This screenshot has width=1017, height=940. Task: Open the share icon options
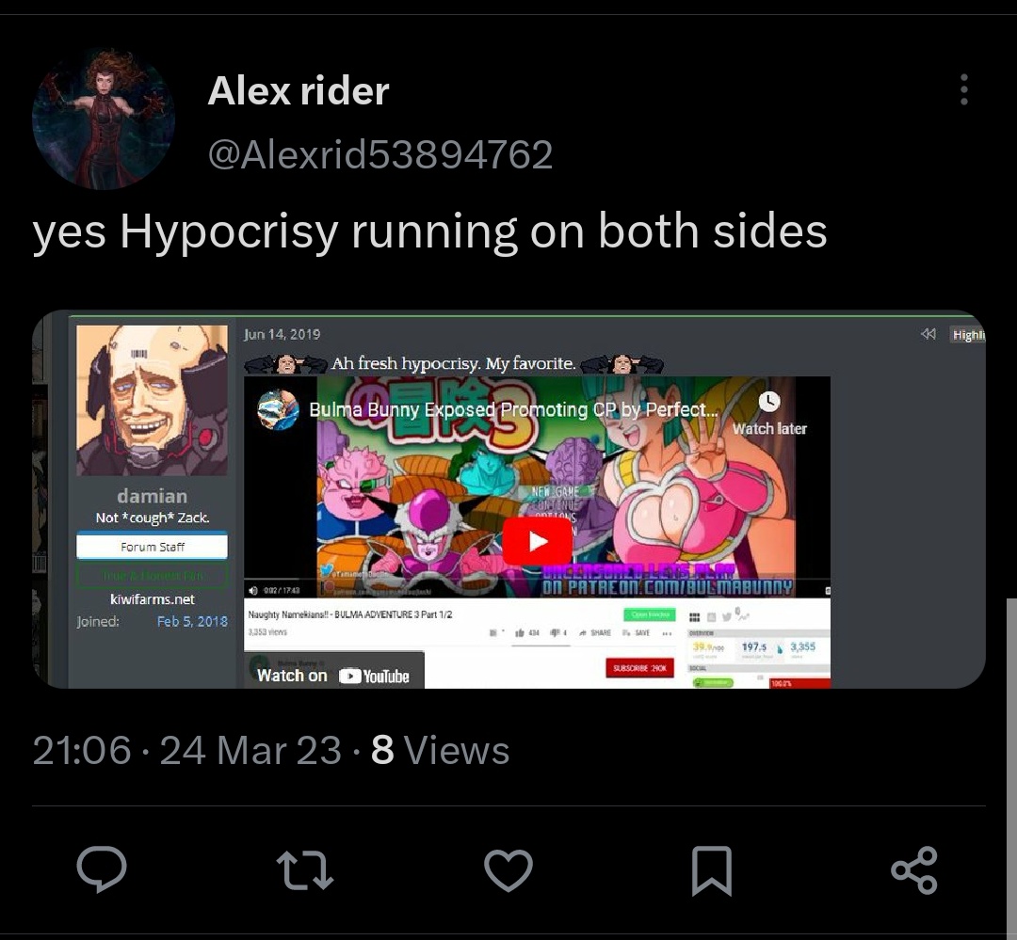point(914,870)
